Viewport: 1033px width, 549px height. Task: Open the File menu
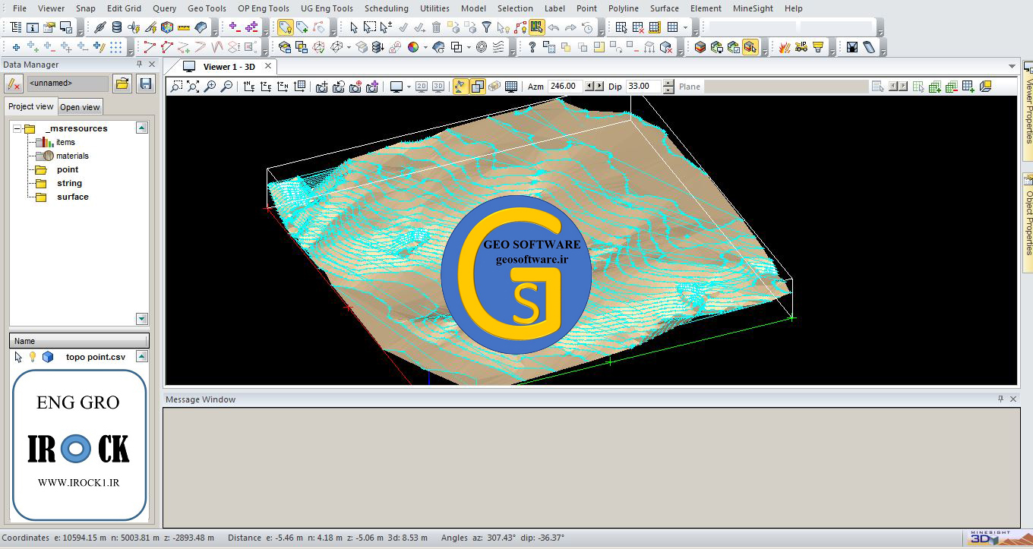pyautogui.click(x=20, y=8)
